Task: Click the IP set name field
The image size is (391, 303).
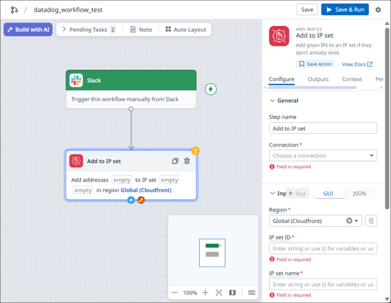Action: pos(323,284)
